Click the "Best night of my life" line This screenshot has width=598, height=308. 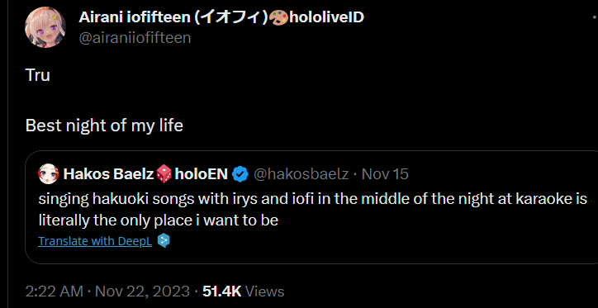(x=104, y=126)
